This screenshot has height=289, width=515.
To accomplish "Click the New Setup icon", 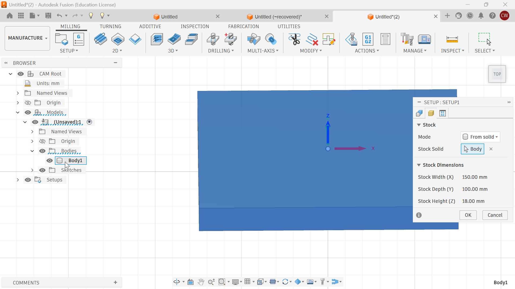I will pyautogui.click(x=62, y=39).
